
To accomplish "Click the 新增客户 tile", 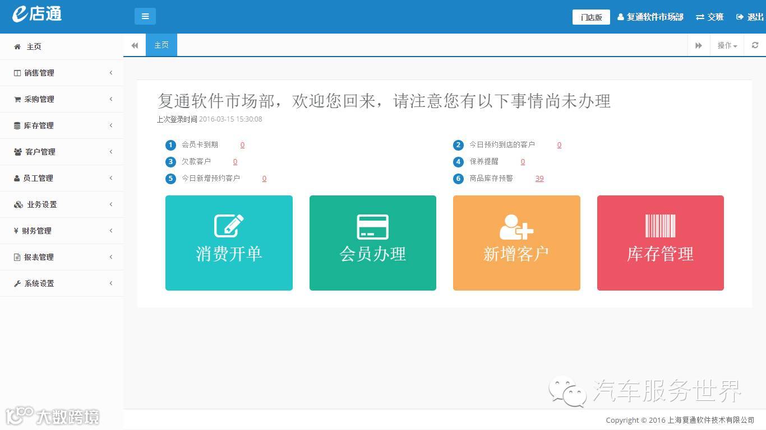I will tap(516, 243).
